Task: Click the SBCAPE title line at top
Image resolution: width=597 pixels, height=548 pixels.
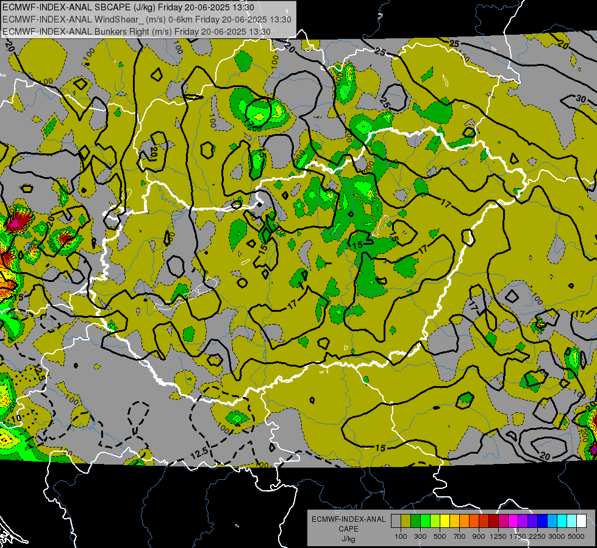Action: [x=128, y=7]
